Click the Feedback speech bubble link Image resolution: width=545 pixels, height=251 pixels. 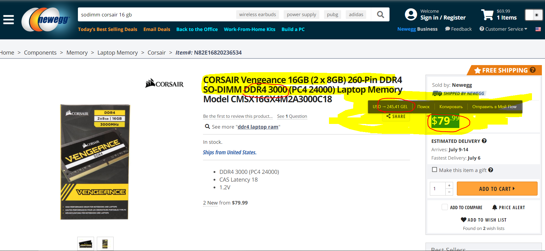458,29
